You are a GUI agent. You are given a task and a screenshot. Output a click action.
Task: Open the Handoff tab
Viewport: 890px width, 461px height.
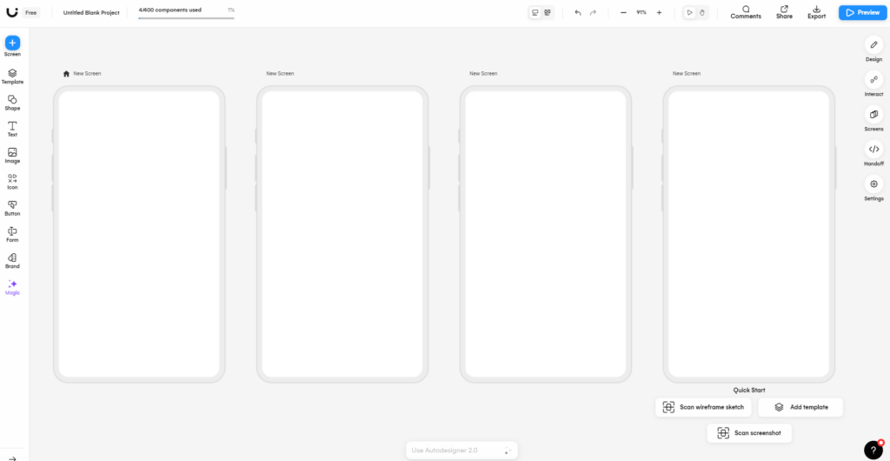click(873, 153)
